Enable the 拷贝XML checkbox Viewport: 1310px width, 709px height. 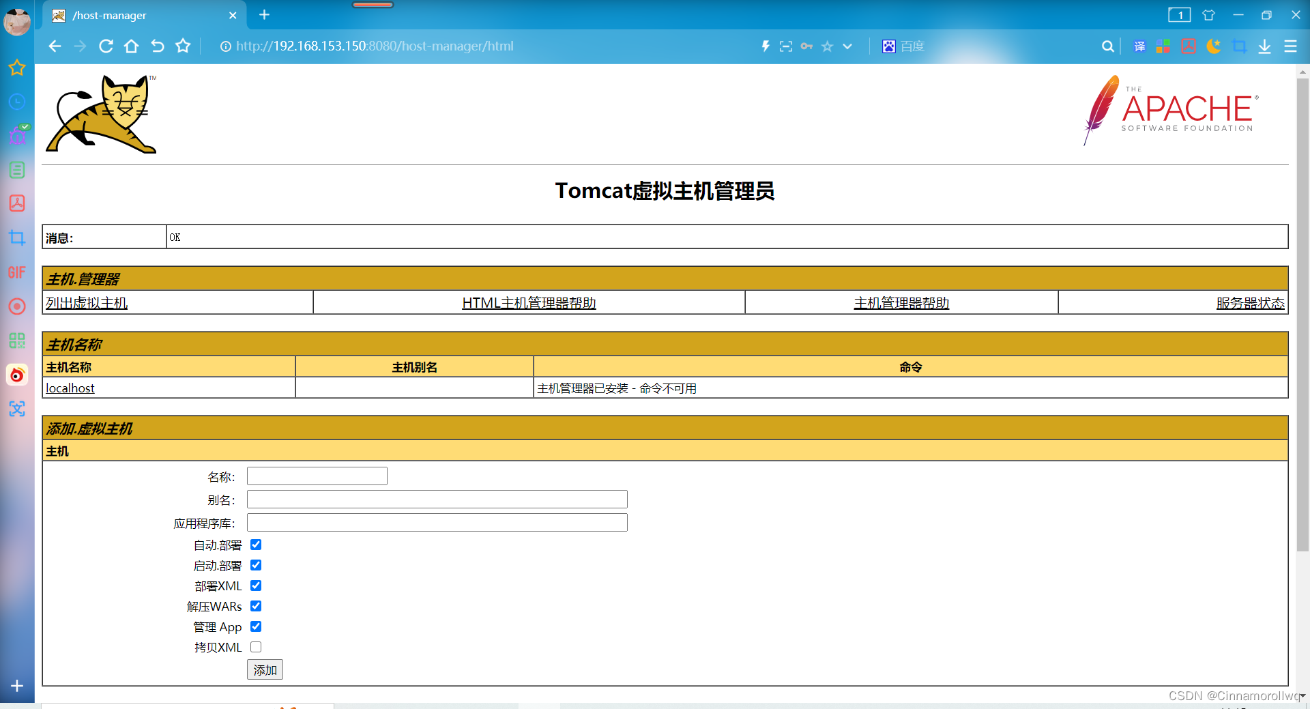[x=256, y=647]
